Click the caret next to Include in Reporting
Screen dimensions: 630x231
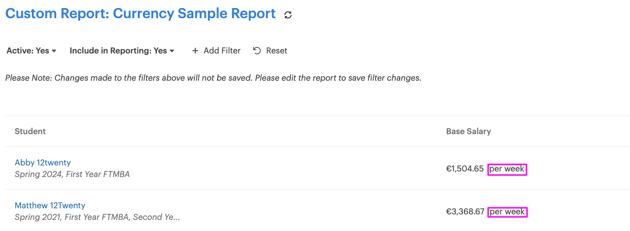172,51
